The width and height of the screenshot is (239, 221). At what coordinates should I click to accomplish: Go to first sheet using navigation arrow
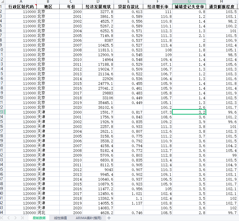2,218
